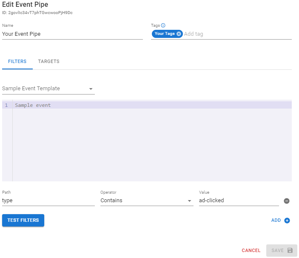Remove the type filter row

click(287, 201)
